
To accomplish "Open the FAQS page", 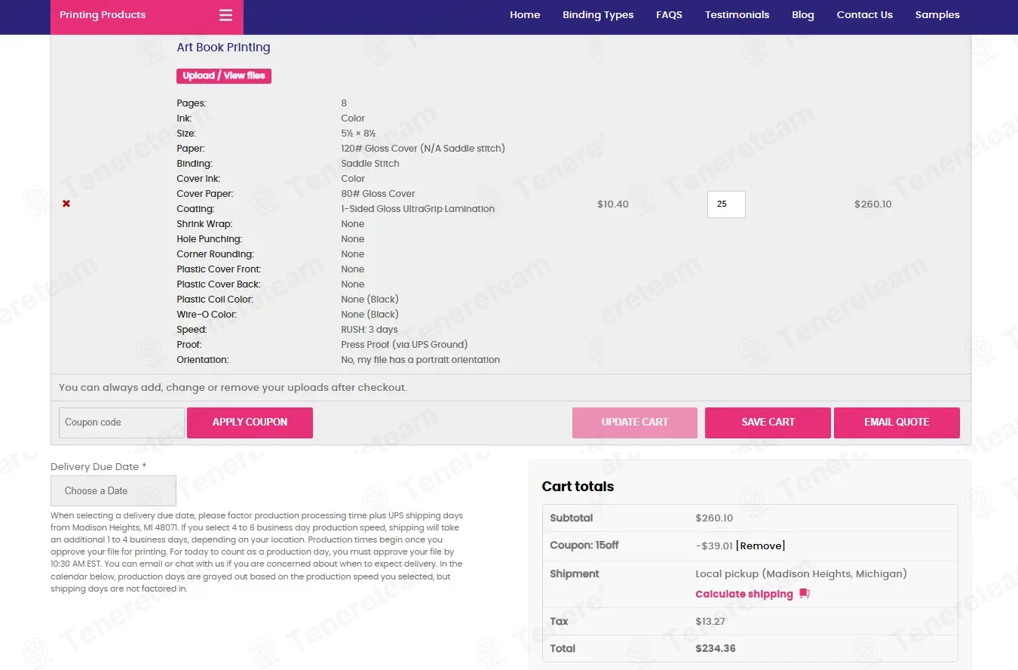I will (x=669, y=15).
